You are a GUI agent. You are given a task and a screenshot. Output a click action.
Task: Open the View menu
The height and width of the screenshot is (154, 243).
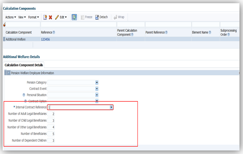pos(22,17)
